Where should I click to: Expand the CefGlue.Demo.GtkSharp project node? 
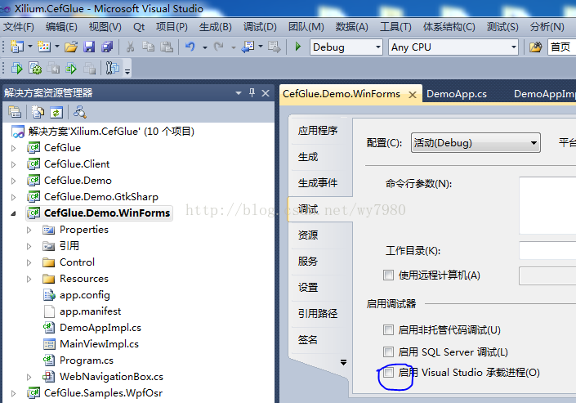(x=14, y=197)
